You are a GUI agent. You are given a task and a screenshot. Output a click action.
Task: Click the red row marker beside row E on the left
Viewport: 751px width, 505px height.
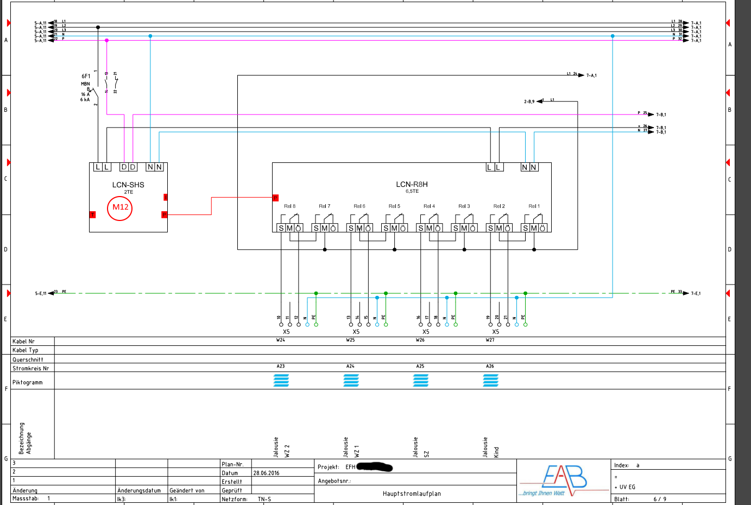click(9, 293)
